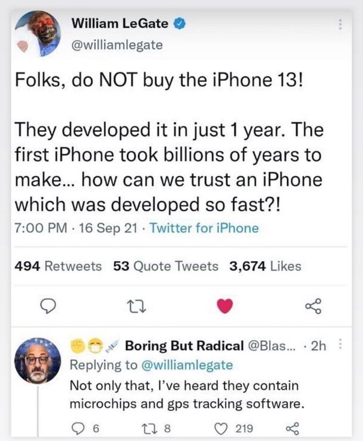Click the reply speech bubble icon on main tweet
The image size is (363, 441).
51,305
